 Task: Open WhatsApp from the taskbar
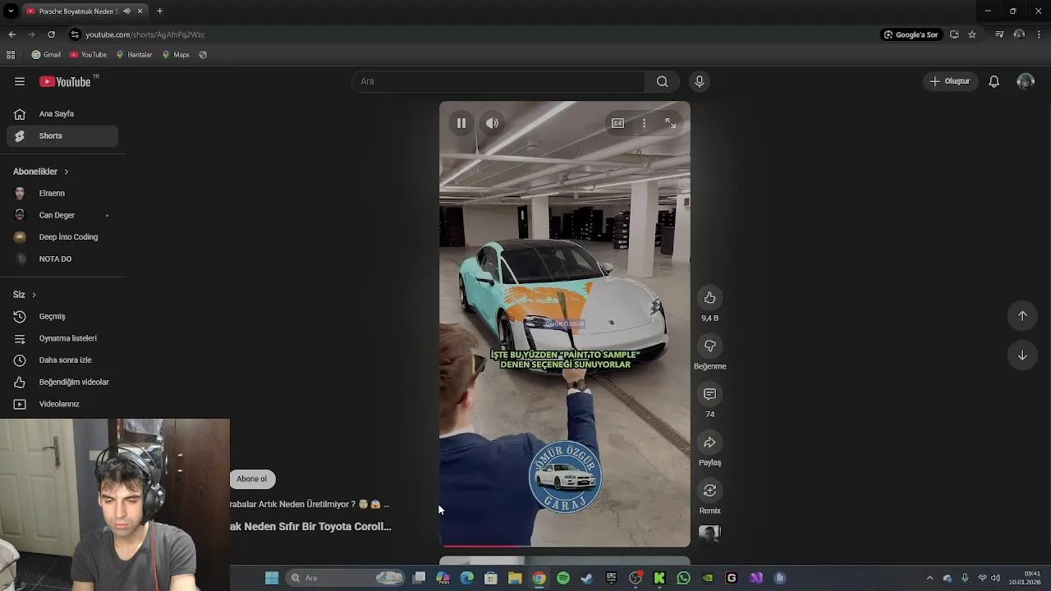[683, 578]
